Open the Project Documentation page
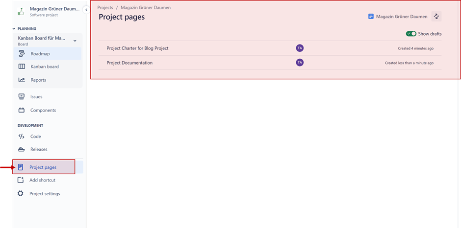Screen dimensions: 461x228 pos(129,63)
